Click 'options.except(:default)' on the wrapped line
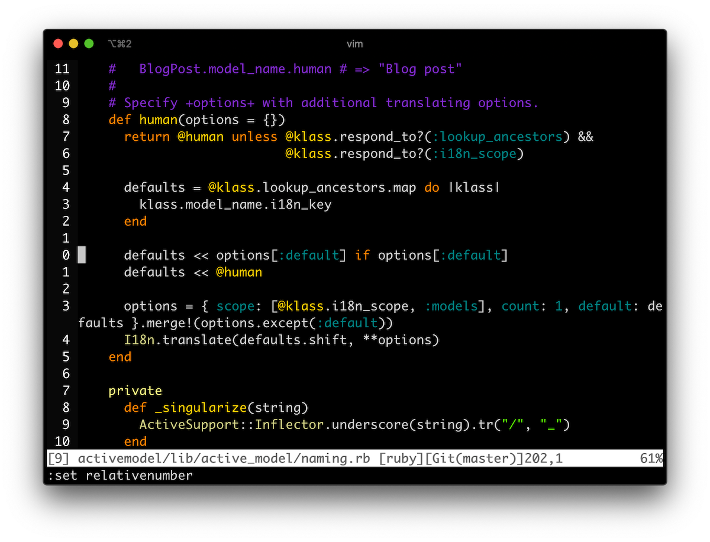The image size is (710, 542). pyautogui.click(x=293, y=323)
